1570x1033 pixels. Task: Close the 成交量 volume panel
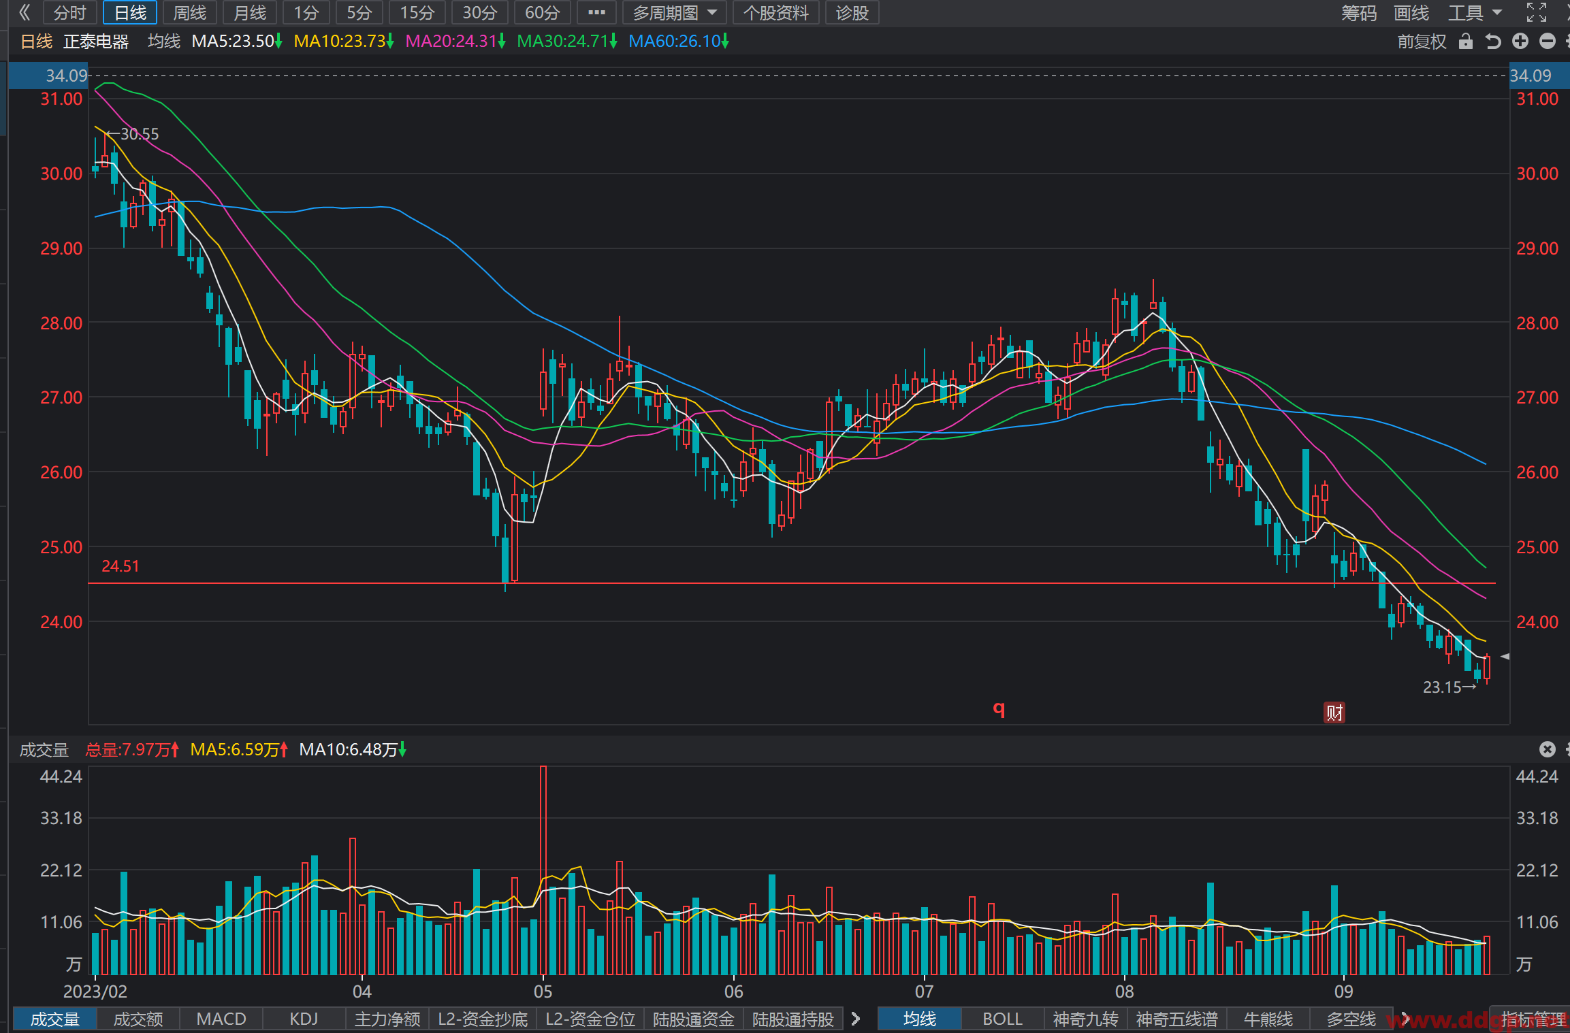(x=1548, y=749)
